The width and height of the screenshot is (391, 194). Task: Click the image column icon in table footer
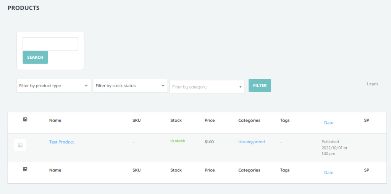25,169
